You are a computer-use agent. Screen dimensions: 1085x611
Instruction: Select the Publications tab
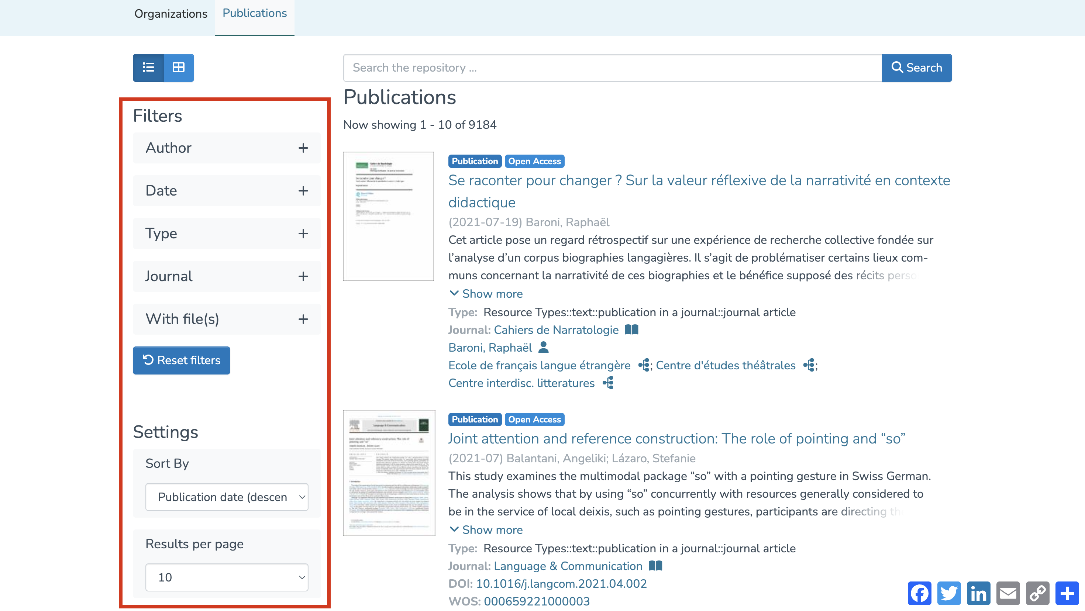(x=254, y=14)
